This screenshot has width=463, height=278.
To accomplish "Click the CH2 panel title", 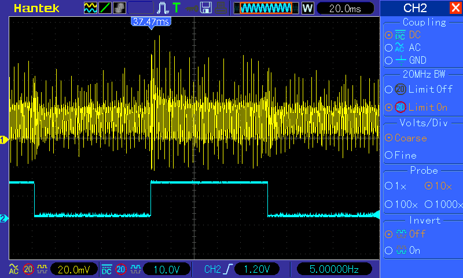I will (415, 8).
